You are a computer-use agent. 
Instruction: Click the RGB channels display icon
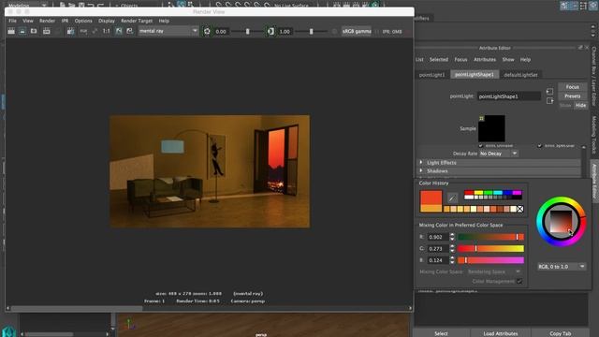(83, 31)
